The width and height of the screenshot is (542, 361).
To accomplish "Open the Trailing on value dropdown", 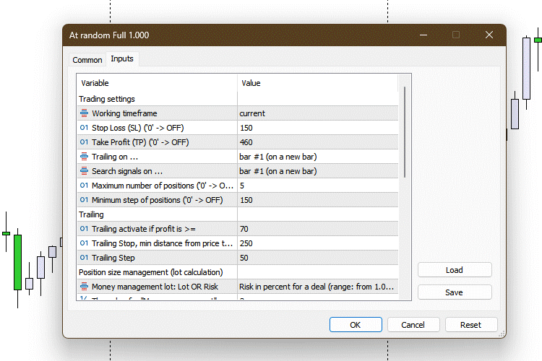I will click(317, 157).
